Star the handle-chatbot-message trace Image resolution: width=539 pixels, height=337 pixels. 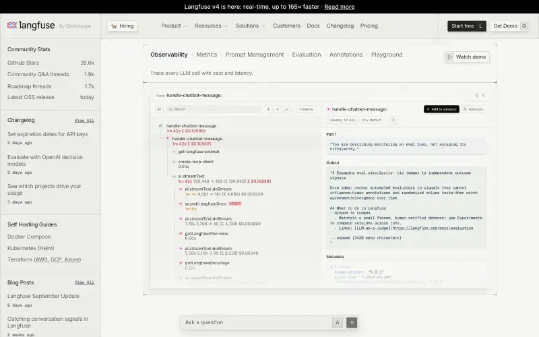pos(477,95)
